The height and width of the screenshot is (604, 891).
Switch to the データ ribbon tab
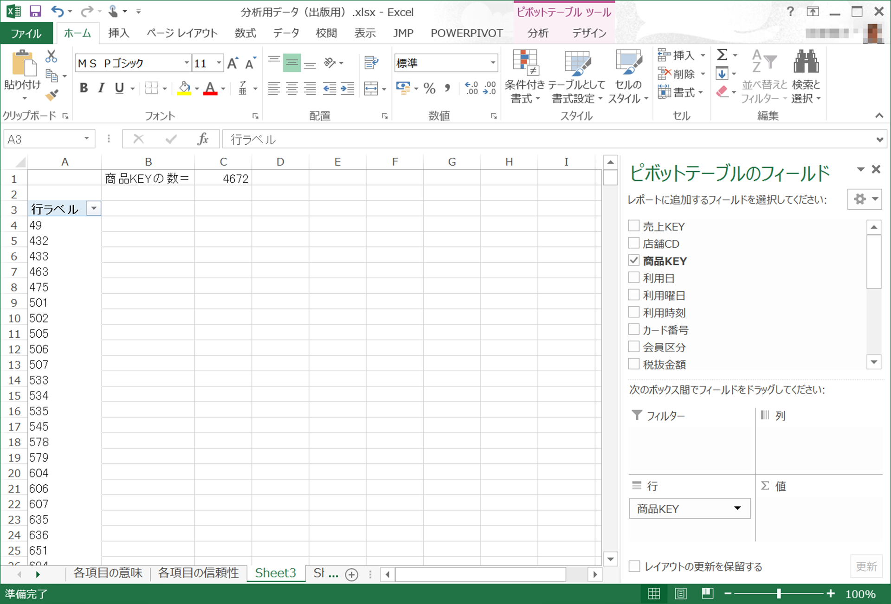(286, 33)
